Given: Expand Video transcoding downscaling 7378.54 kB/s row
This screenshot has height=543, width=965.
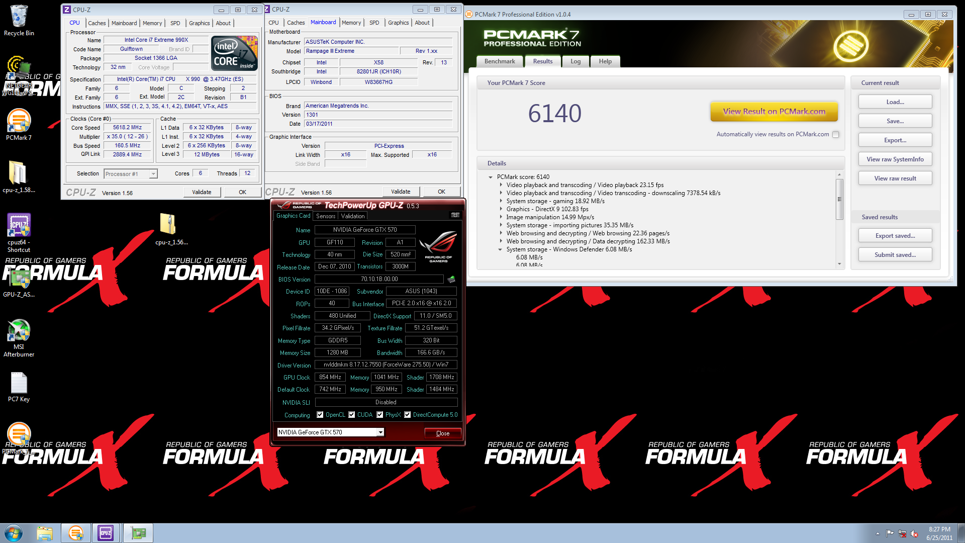Looking at the screenshot, I should 501,193.
